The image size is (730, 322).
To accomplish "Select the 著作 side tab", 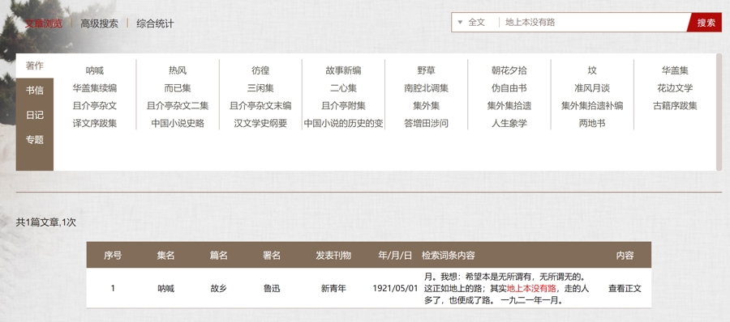I will coord(34,66).
